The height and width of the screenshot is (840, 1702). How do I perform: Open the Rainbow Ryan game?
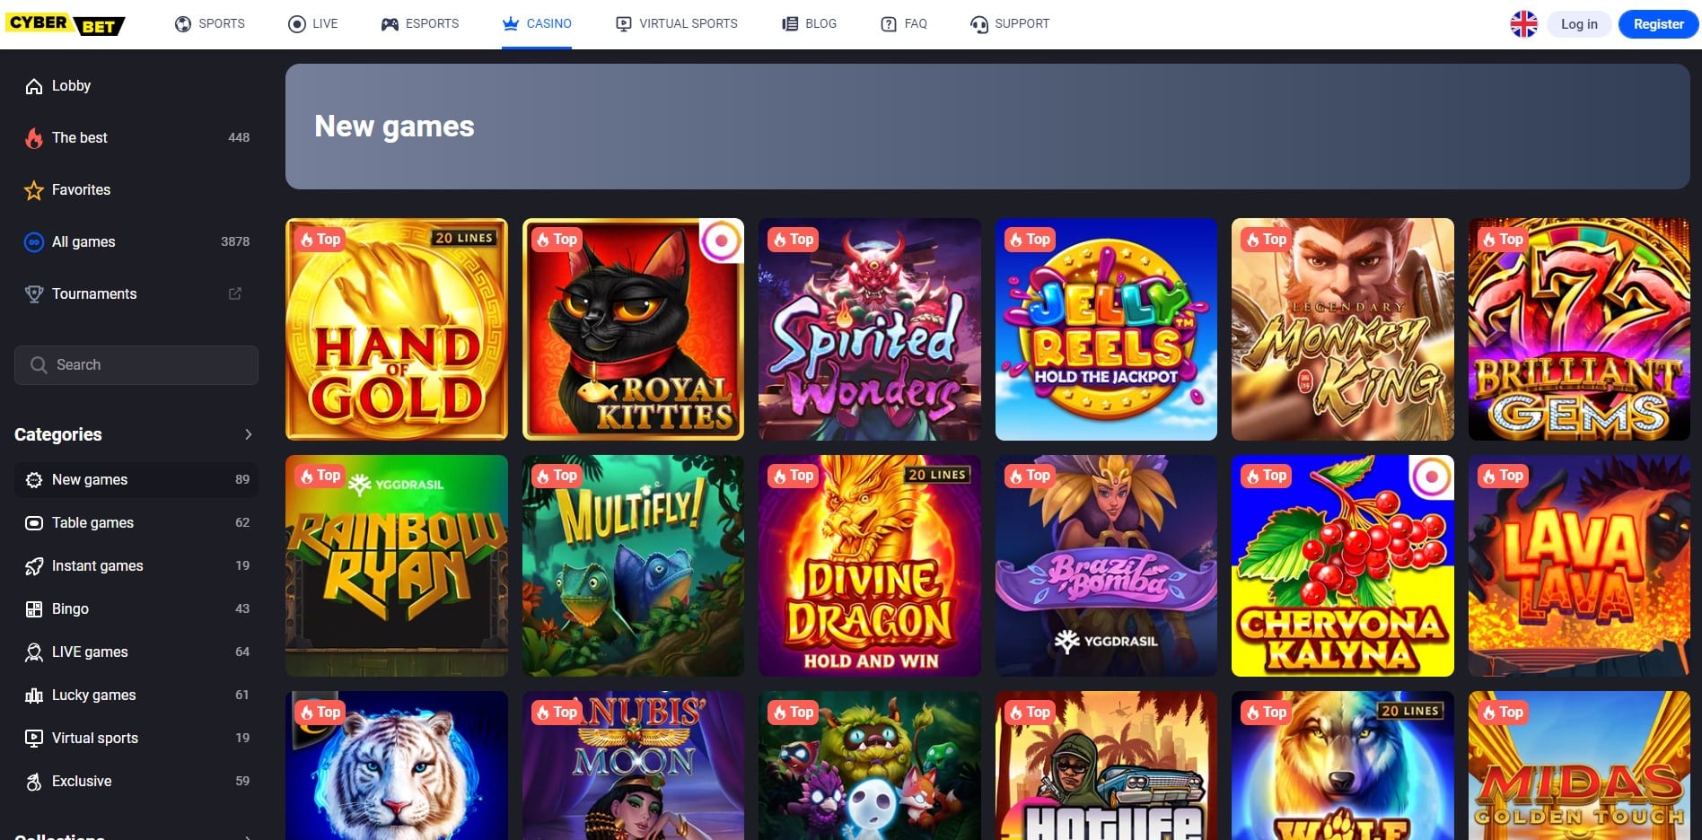pos(397,565)
